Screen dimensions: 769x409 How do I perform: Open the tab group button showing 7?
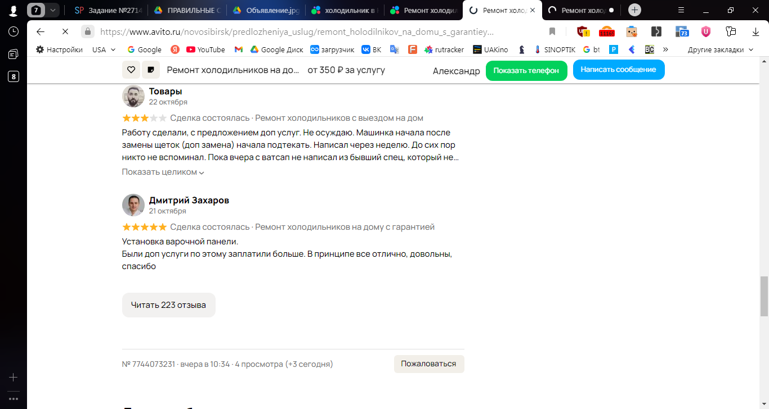click(x=37, y=10)
